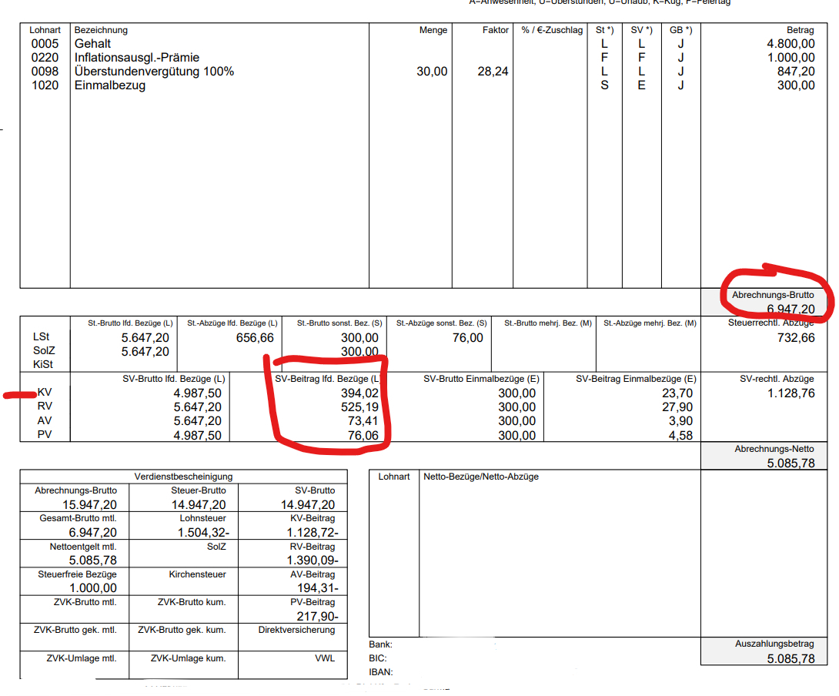Click the Steuerrechtl. Abzüge value 732,66

(796, 338)
